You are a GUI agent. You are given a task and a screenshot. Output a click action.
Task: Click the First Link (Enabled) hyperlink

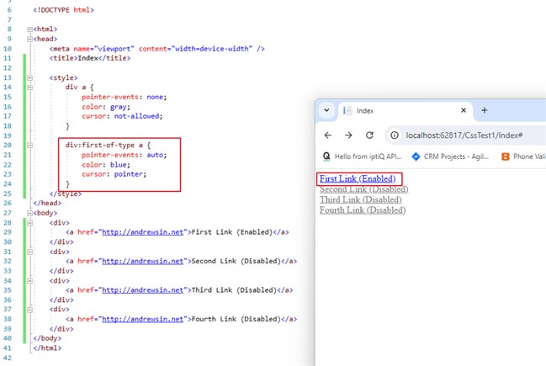point(358,178)
